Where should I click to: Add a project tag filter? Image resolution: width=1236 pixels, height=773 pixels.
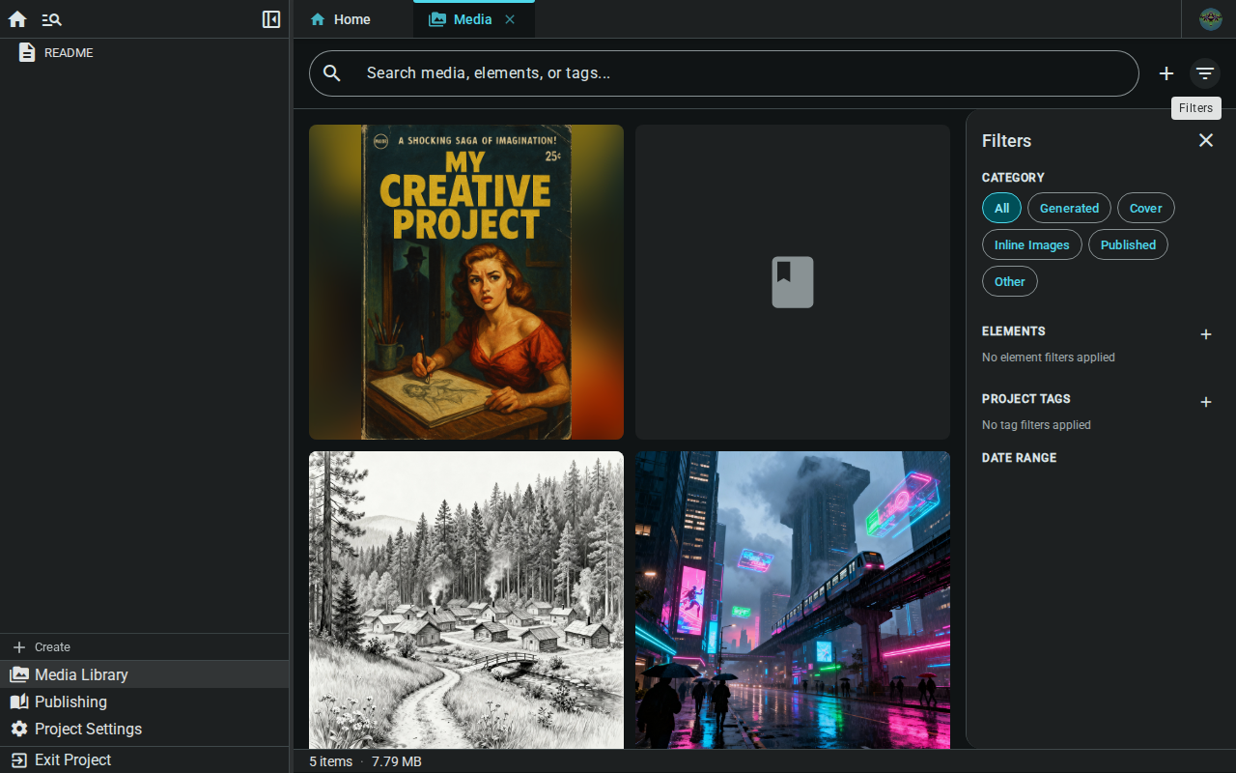pos(1206,402)
